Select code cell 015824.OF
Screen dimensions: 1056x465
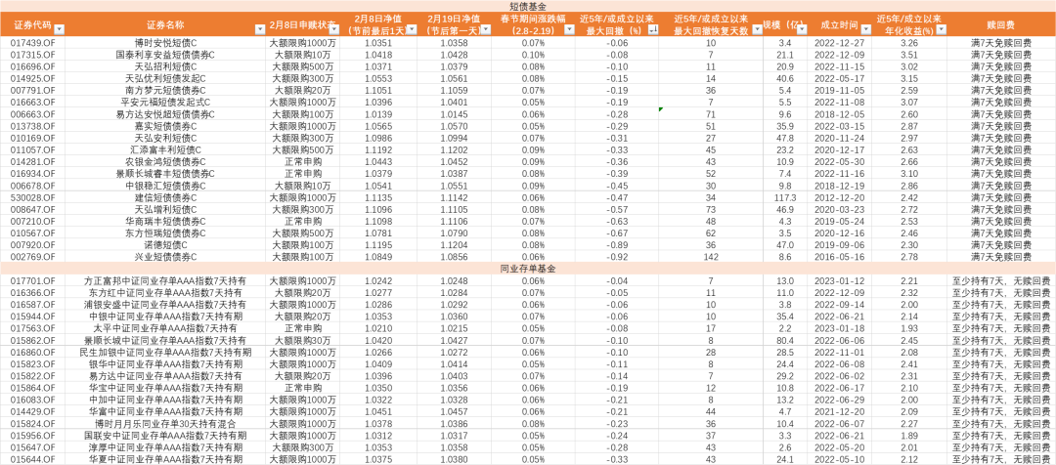[32, 423]
